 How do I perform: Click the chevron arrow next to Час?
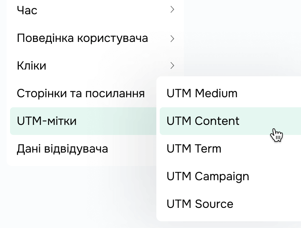click(172, 10)
